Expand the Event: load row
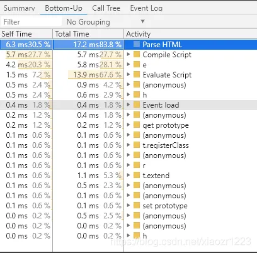Viewport: 257px width, 253px height. 128,104
